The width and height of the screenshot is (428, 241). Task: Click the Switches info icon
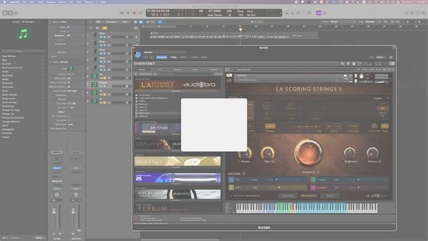[243, 174]
